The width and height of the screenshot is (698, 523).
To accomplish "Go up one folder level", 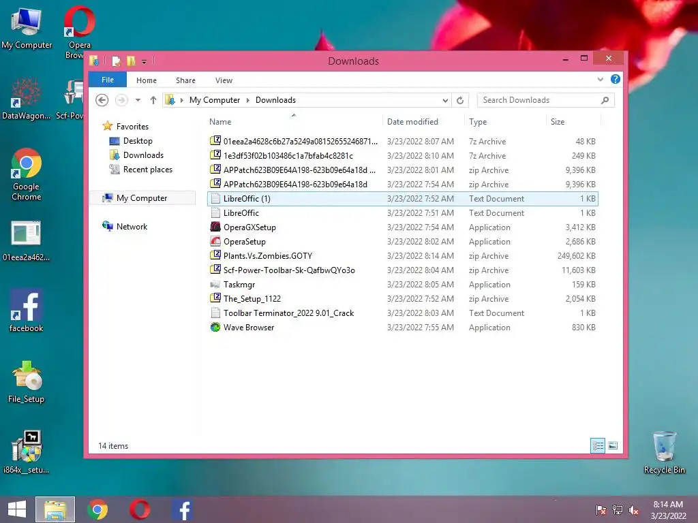I will tap(153, 100).
